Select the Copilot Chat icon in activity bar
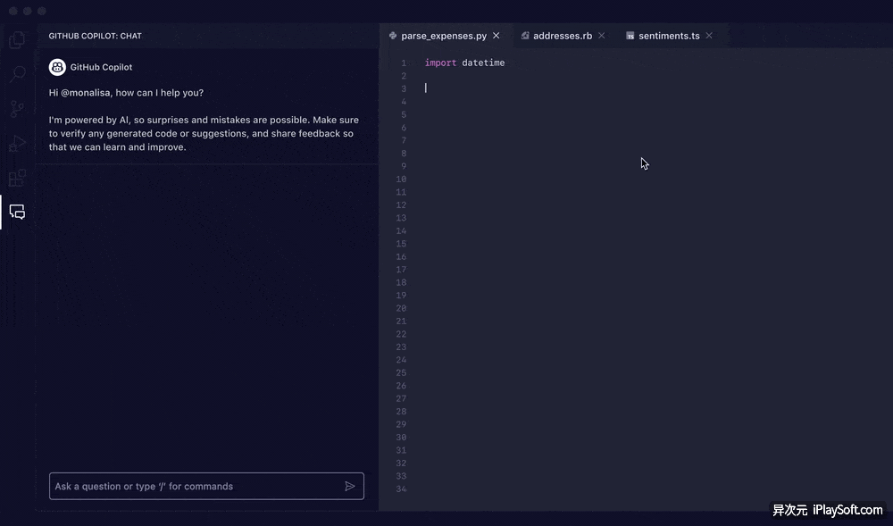 click(17, 213)
